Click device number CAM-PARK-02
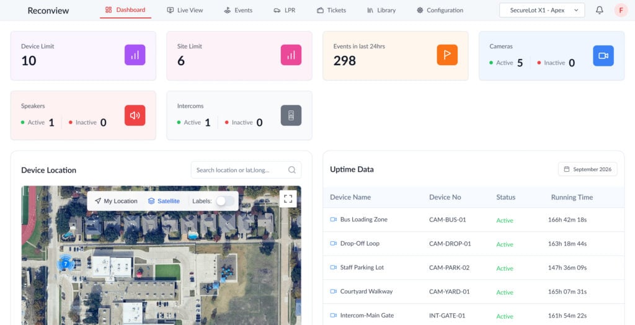The height and width of the screenshot is (325, 635). (449, 268)
